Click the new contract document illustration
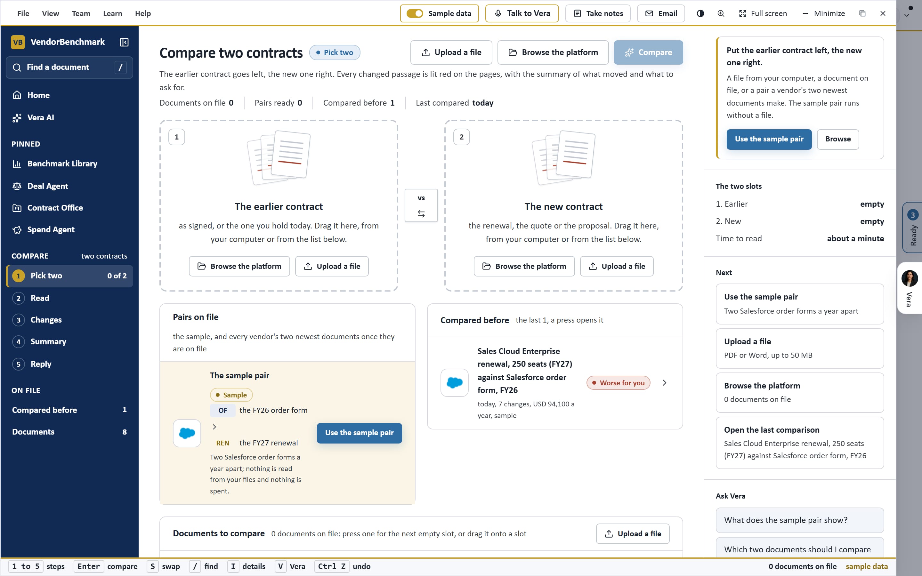 click(x=563, y=158)
